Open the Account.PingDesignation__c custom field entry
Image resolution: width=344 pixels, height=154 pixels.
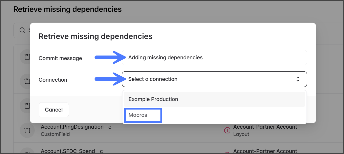(x=76, y=127)
